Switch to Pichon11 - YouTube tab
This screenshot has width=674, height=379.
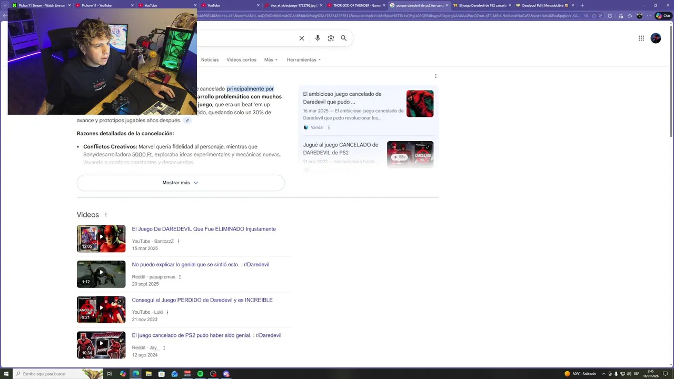(x=104, y=5)
